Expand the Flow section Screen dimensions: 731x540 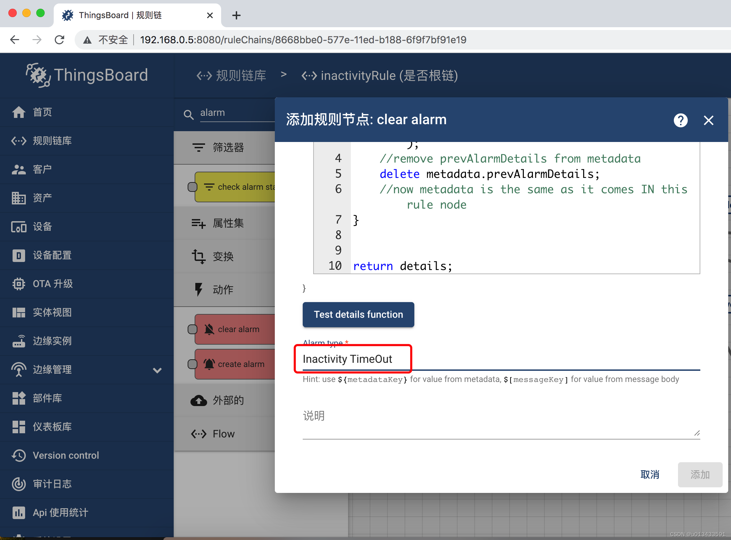(224, 434)
